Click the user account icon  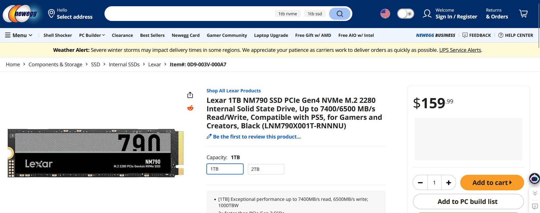coord(427,14)
